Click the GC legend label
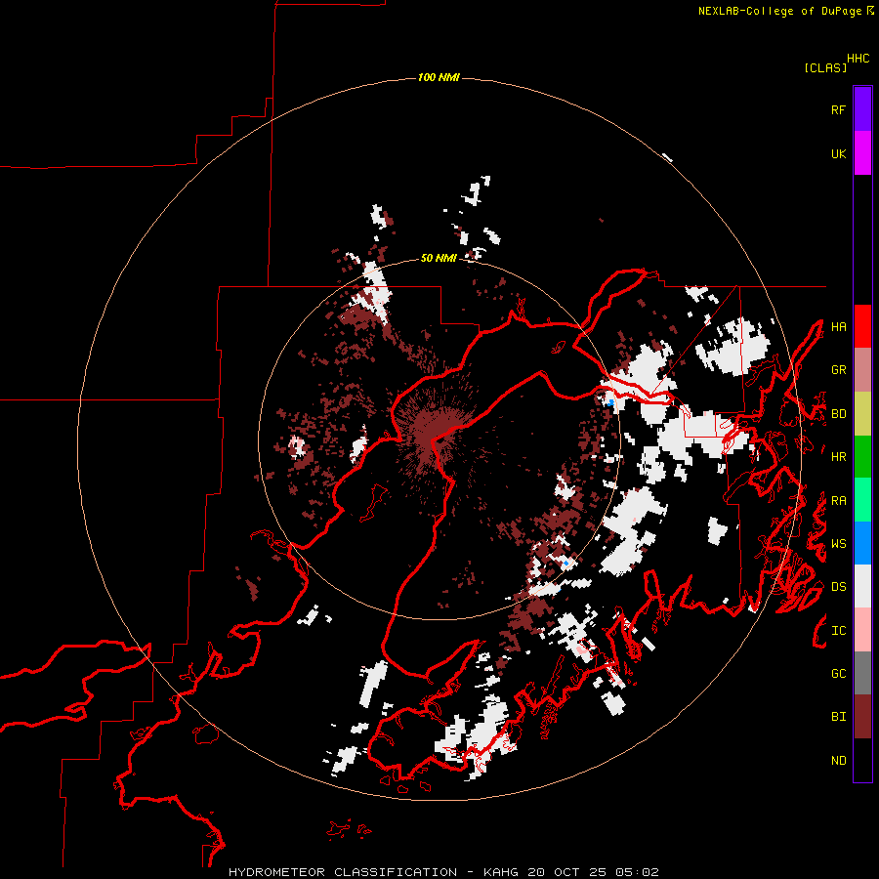 point(838,674)
